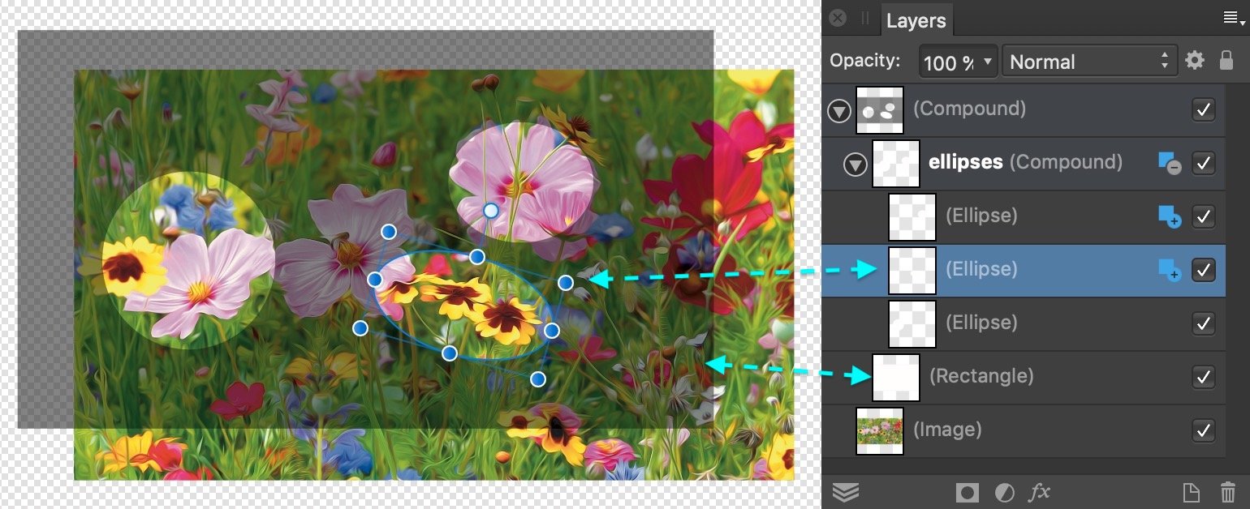Toggle visibility of the Ellipse layer without mode icon

coord(1204,323)
